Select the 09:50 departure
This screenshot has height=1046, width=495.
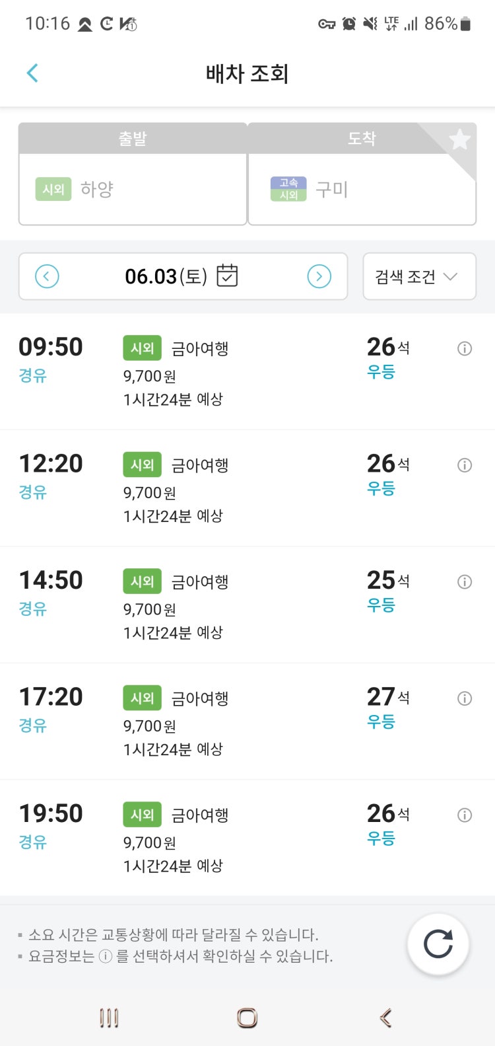(x=247, y=372)
